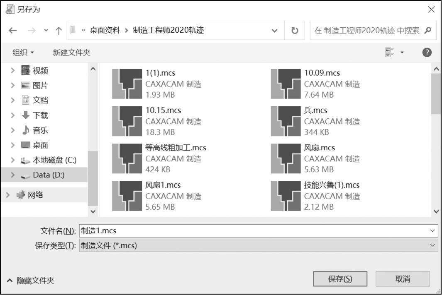The height and width of the screenshot is (295, 442).
Task: Open recent locations dropdown arrow
Action: click(x=46, y=30)
